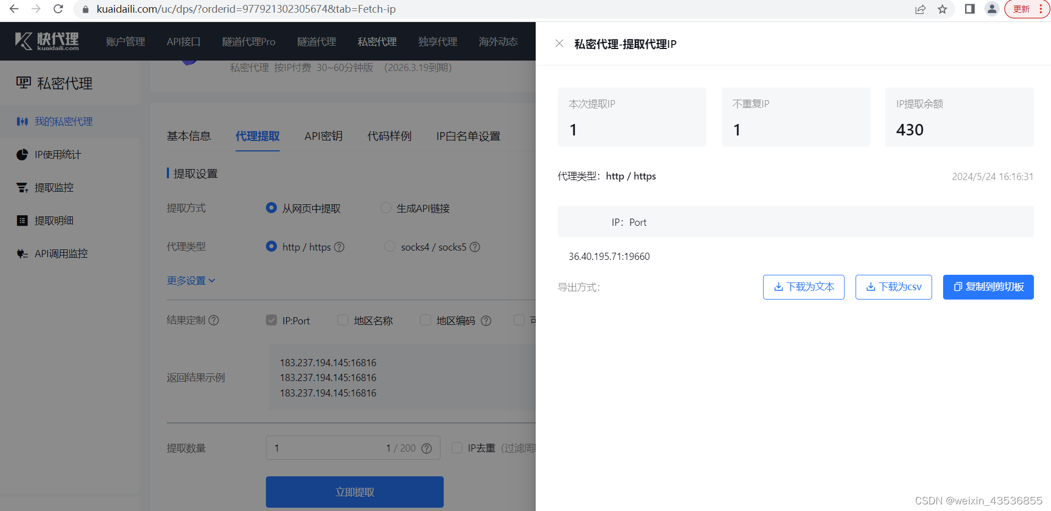Enable 地区编码 checkbox

[426, 320]
